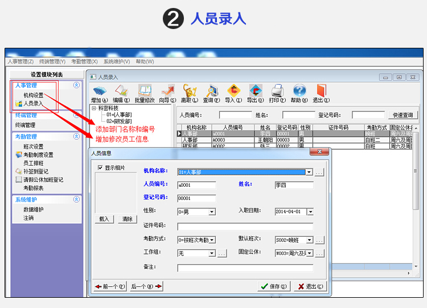Screen dimensions: 427x308
Task: Open the 入职日期 date dropdown
Action: coord(310,212)
